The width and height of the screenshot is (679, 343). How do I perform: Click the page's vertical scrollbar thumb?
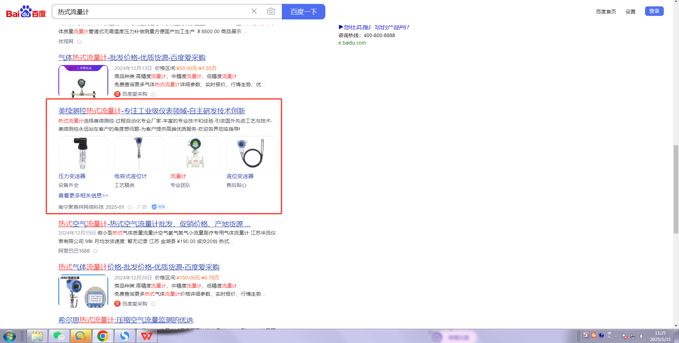click(x=676, y=189)
